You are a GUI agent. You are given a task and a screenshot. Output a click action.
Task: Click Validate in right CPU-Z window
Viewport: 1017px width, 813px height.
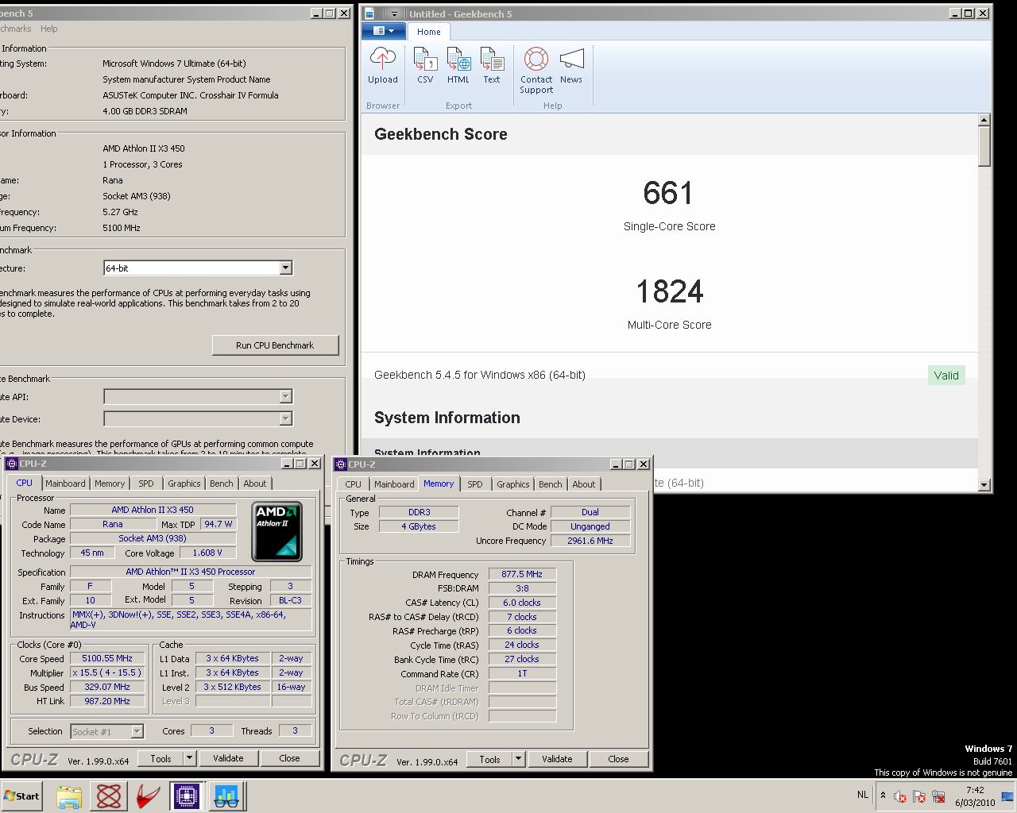[x=557, y=759]
